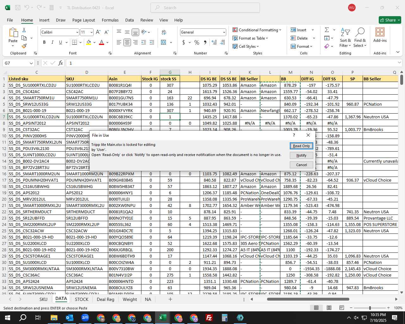The image size is (405, 324).
Task: Open Outlook from the taskbar
Action: [x=70, y=318]
